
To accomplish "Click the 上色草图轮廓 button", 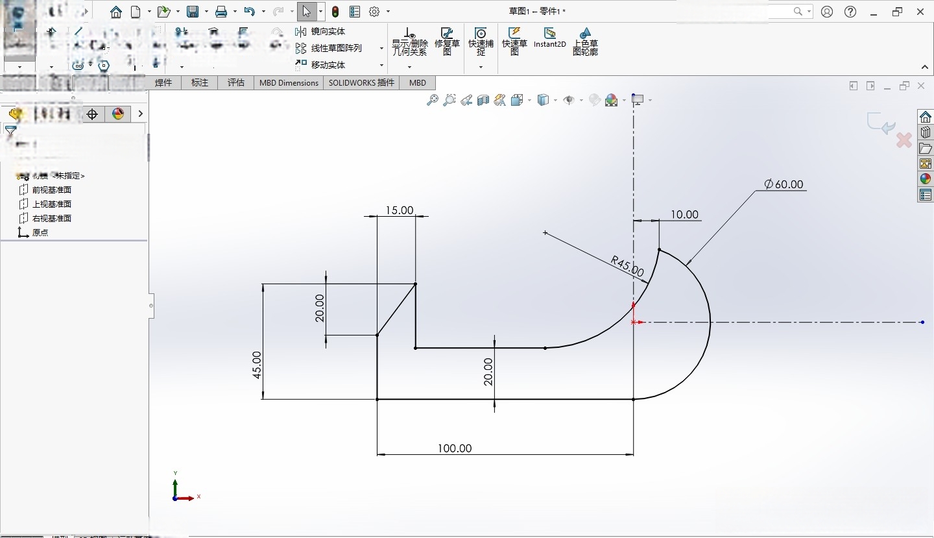I will tap(585, 42).
